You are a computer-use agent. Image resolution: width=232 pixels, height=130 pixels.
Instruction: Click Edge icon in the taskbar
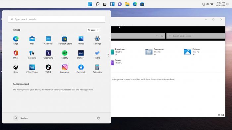pos(135,4)
